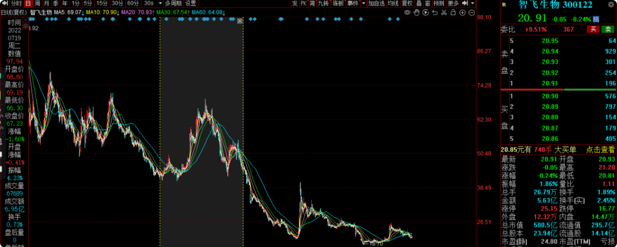Toggle 复权 price adjustment
This screenshot has width=617, height=247.
[407, 3]
